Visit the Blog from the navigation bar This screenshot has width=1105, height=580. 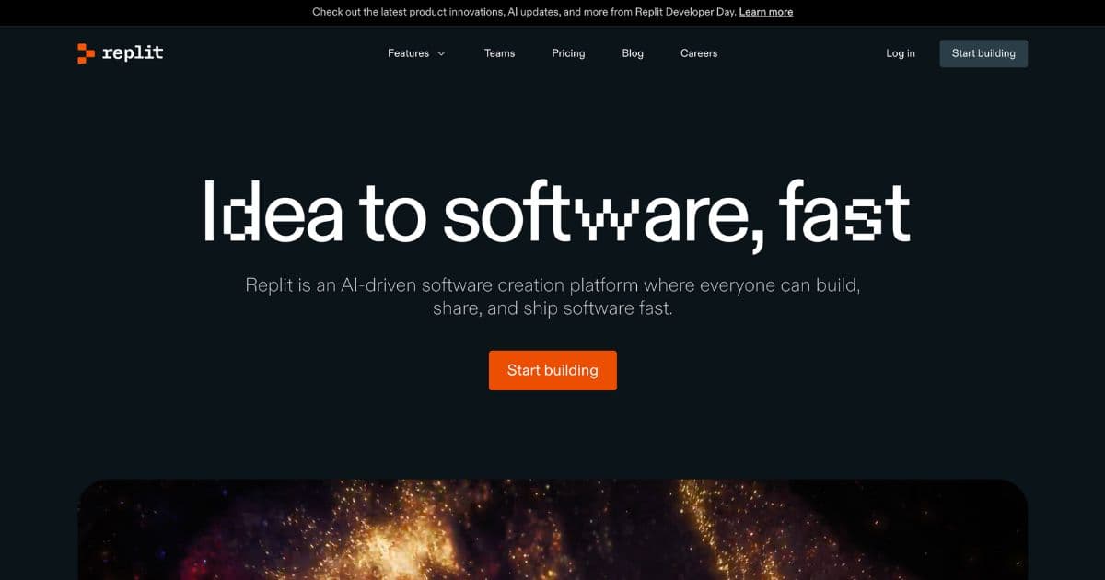click(x=633, y=53)
